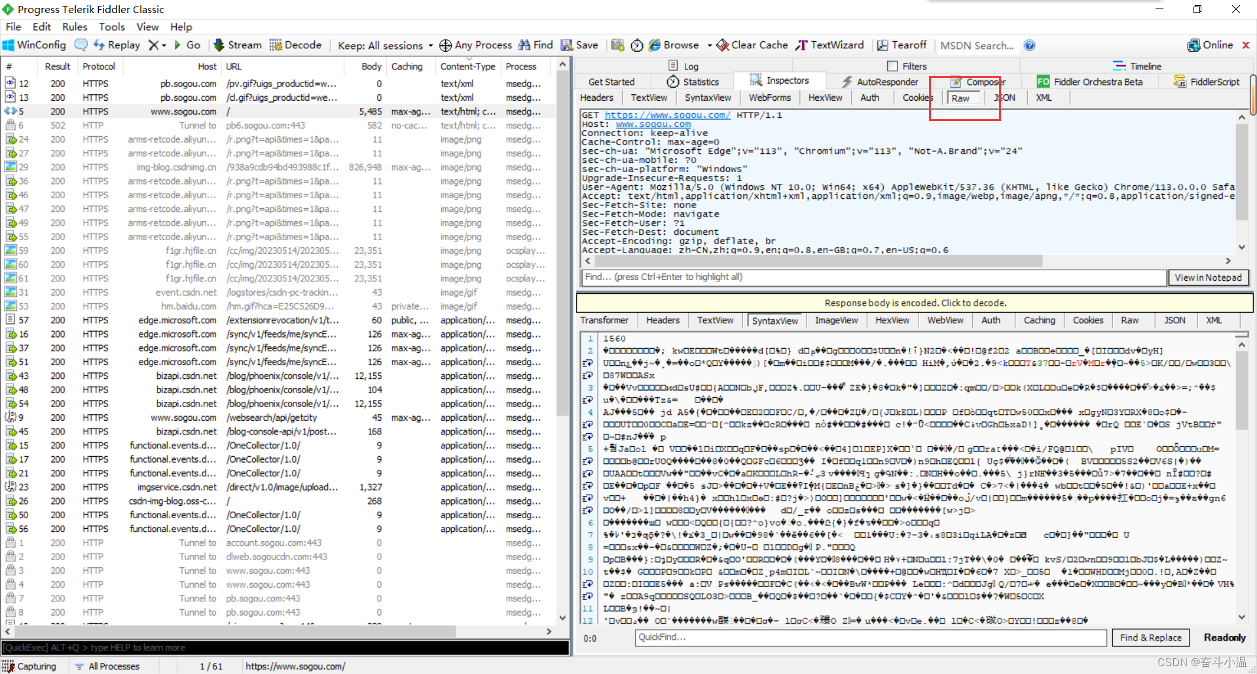
Task: Select session 57 extensionrevocation row
Action: click(278, 321)
